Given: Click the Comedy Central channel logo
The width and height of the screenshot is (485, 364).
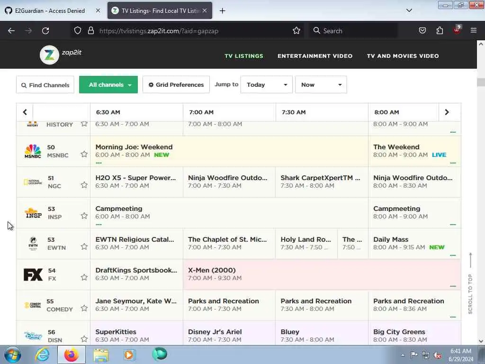Looking at the screenshot, I should pyautogui.click(x=33, y=305).
